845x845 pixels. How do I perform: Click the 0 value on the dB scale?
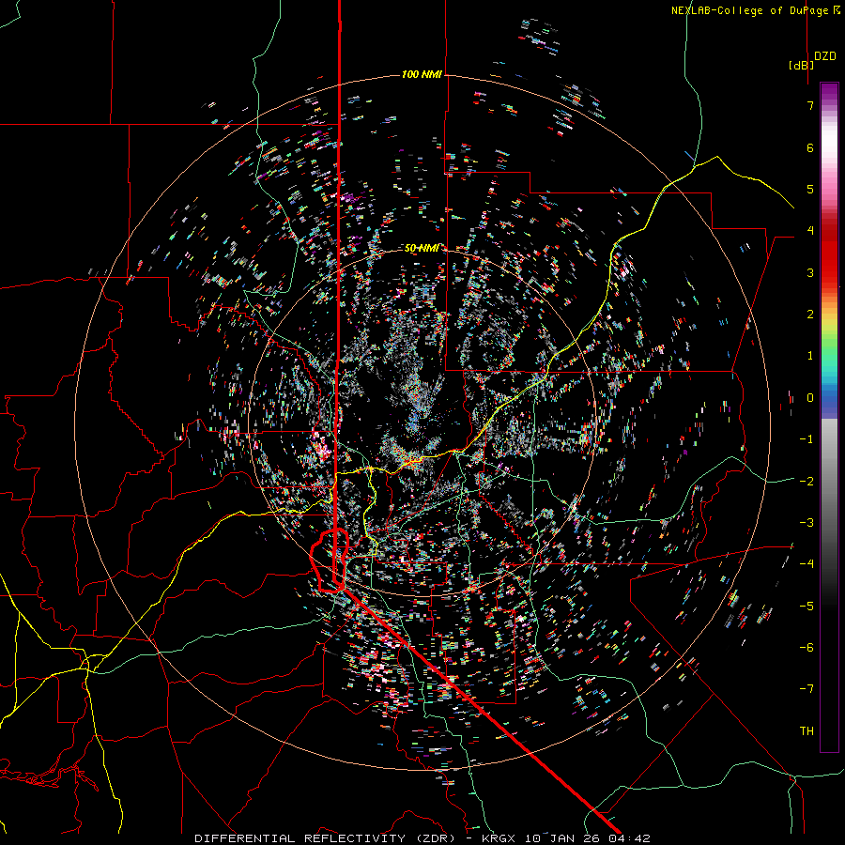click(810, 398)
